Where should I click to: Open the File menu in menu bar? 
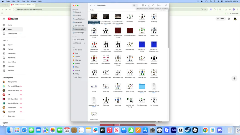tap(14, 1)
